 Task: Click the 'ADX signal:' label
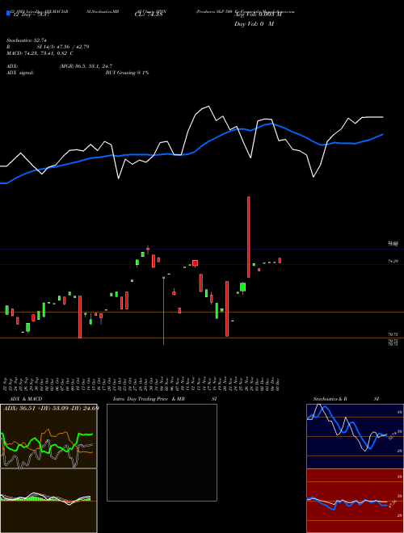click(20, 73)
